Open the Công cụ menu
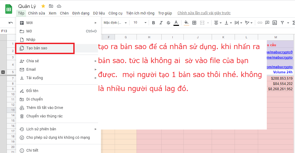295x153 pixels. pos(115,13)
